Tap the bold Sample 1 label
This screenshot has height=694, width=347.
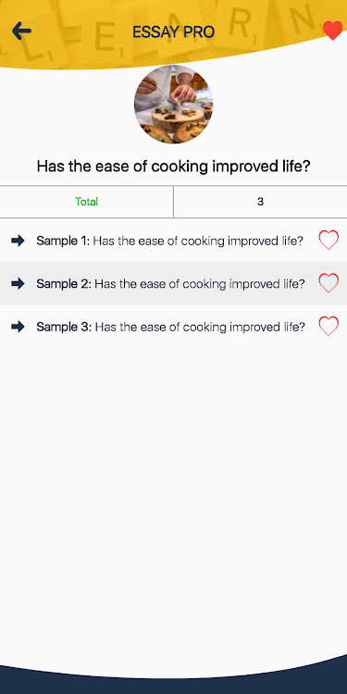click(63, 241)
